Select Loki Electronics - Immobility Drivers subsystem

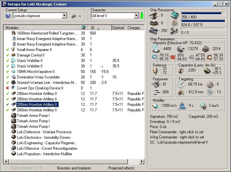(x=43, y=137)
